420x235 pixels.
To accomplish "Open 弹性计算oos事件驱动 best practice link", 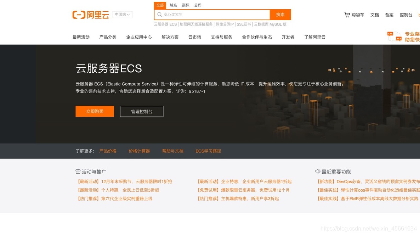I will point(368,190).
